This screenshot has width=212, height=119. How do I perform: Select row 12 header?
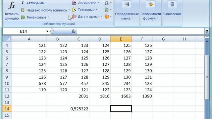pyautogui.click(x=7, y=96)
